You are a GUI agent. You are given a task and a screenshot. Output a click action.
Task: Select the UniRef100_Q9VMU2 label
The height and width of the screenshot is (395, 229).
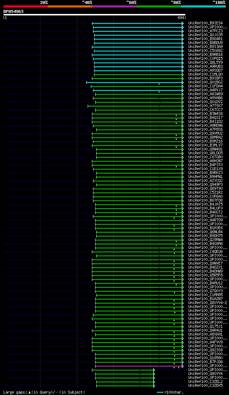click(x=205, y=133)
